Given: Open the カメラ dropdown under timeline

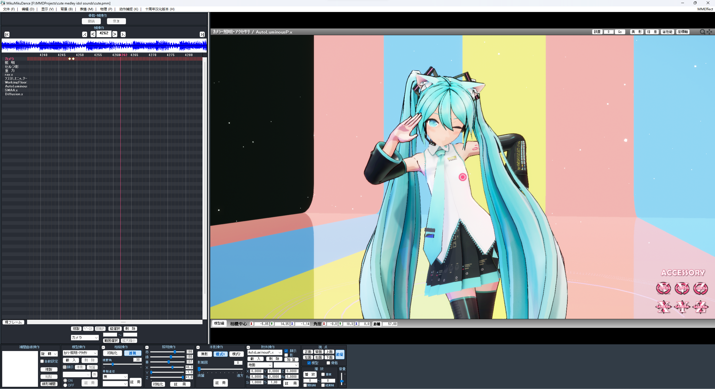Looking at the screenshot, I should click(x=85, y=338).
